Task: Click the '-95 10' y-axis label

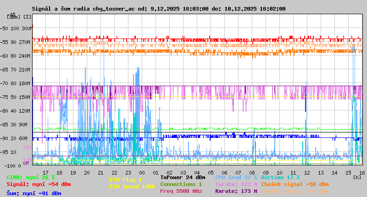Action: pyautogui.click(x=8, y=153)
